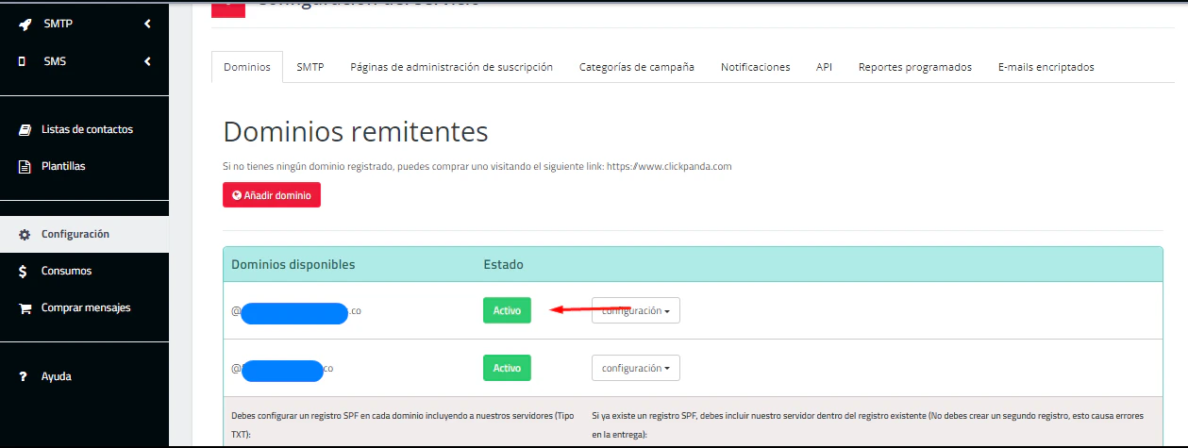Click the Plantillas document icon
Viewport: 1188px width, 448px height.
[x=25, y=166]
